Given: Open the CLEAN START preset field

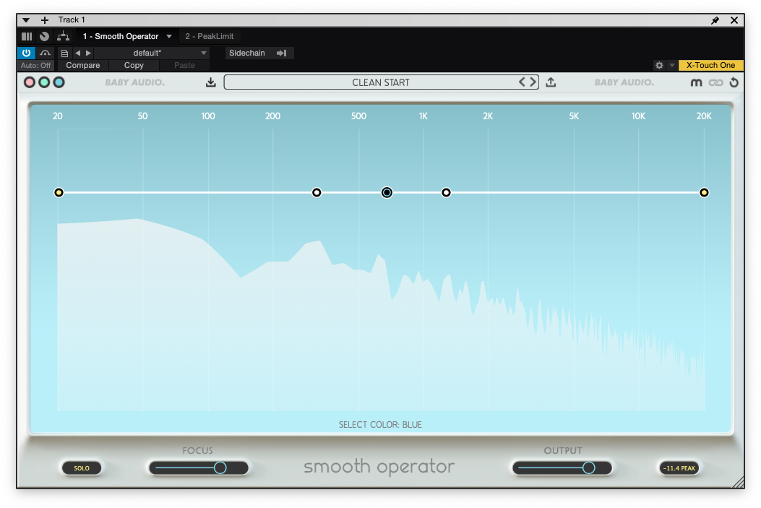Looking at the screenshot, I should coord(381,82).
